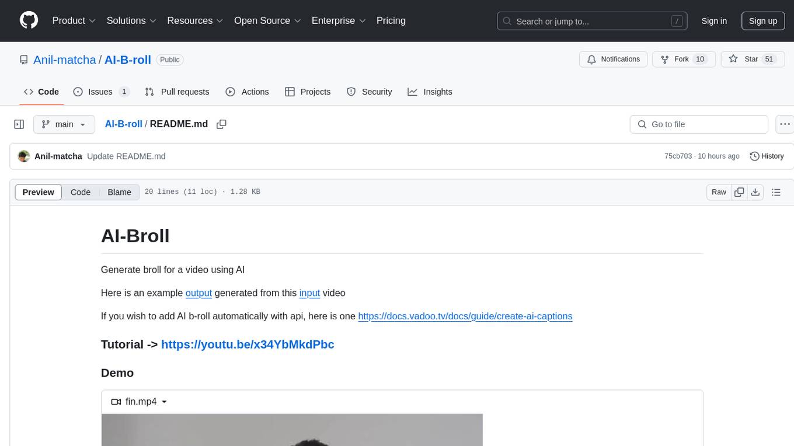Viewport: 794px width, 446px height.
Task: Open the example output link
Action: (198, 292)
